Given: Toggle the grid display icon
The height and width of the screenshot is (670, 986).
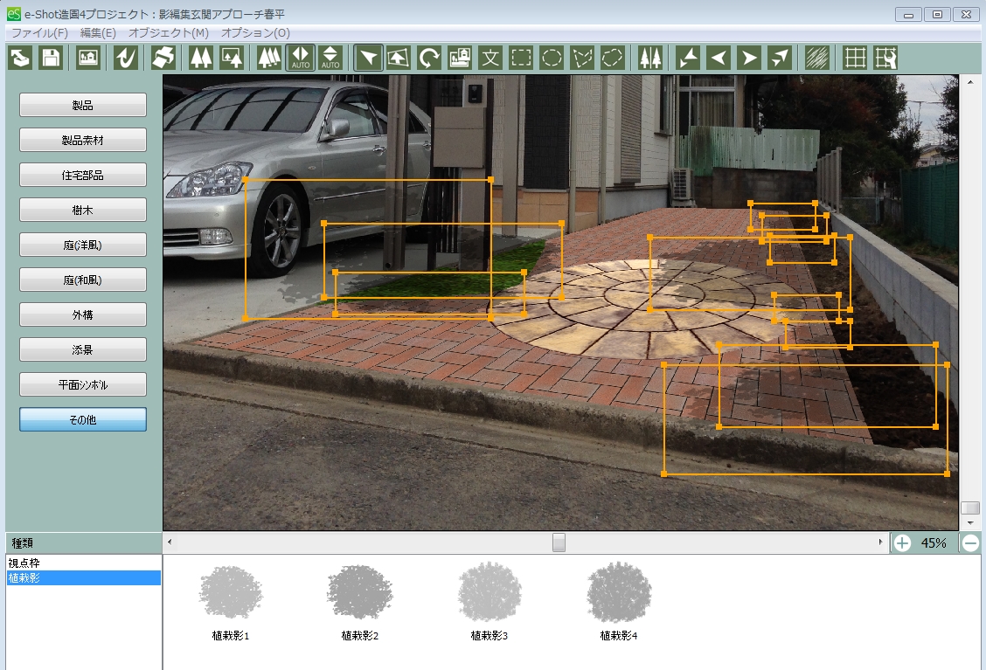Looking at the screenshot, I should coord(855,58).
